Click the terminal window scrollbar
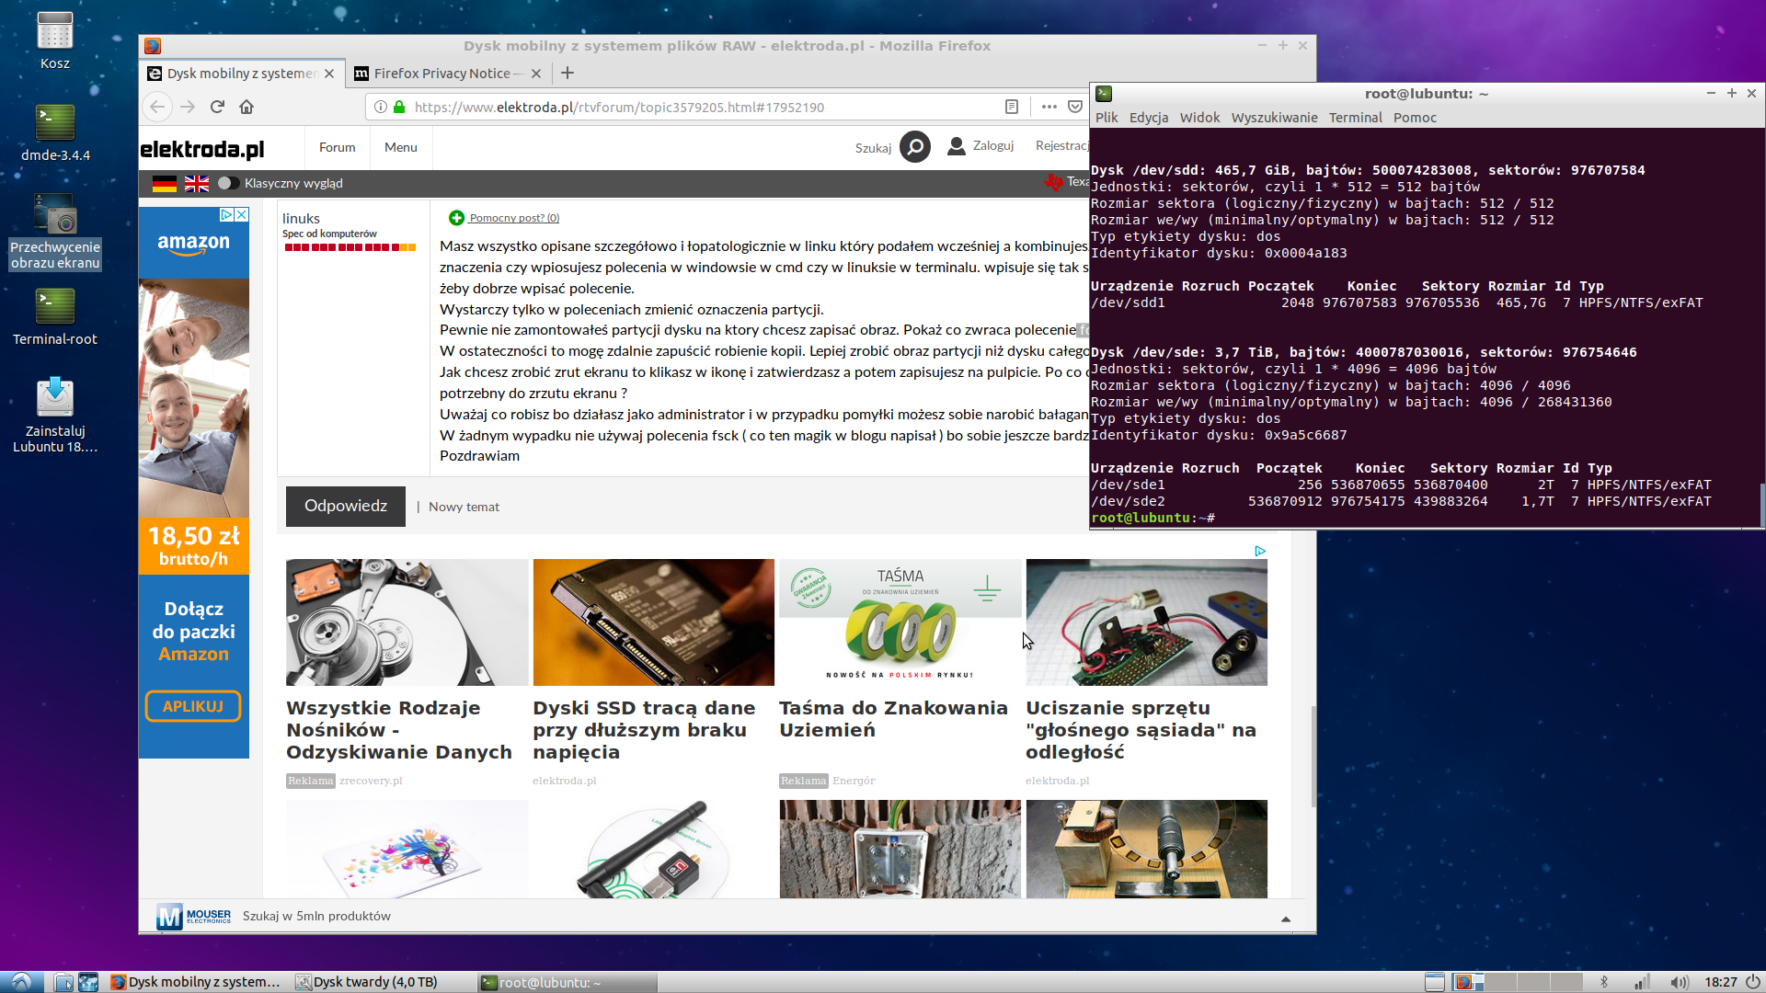The height and width of the screenshot is (993, 1766). tap(1762, 504)
